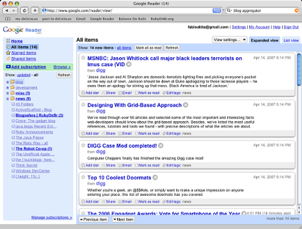Switch to List view tab
Image resolution: width=302 pixels, height=229 pixels.
[291, 40]
